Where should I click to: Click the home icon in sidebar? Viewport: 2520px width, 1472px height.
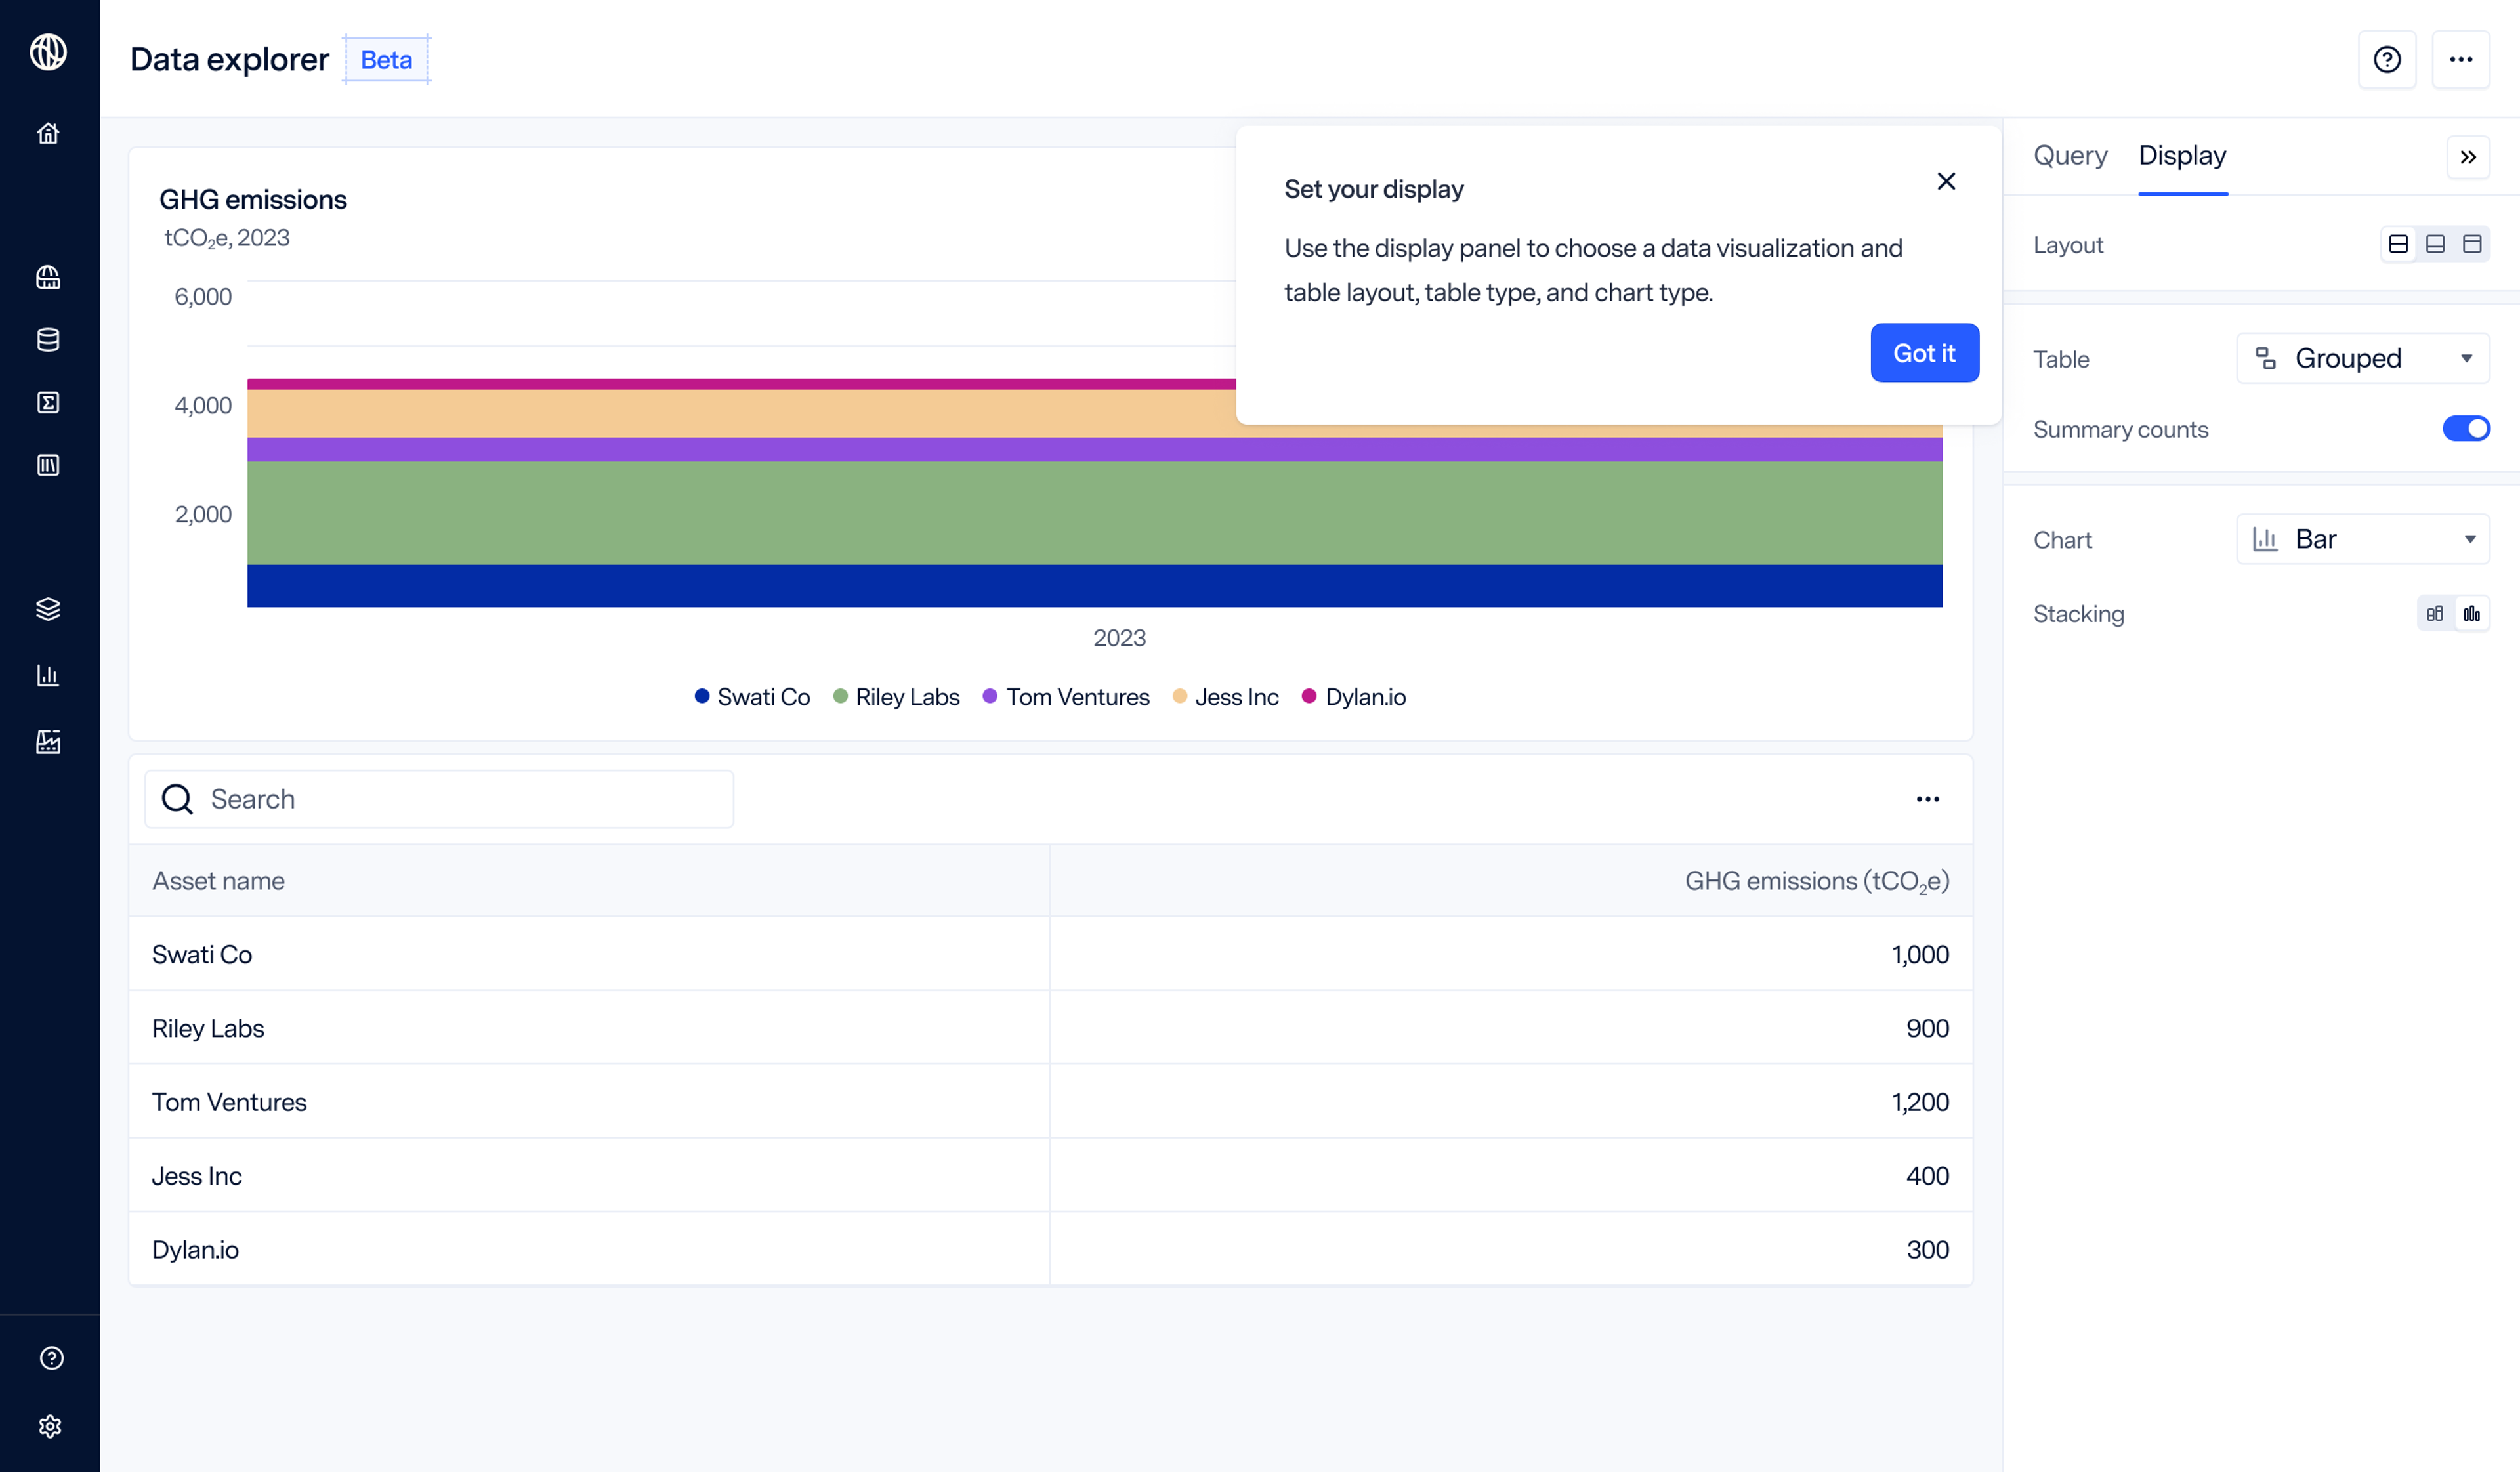pos(48,134)
